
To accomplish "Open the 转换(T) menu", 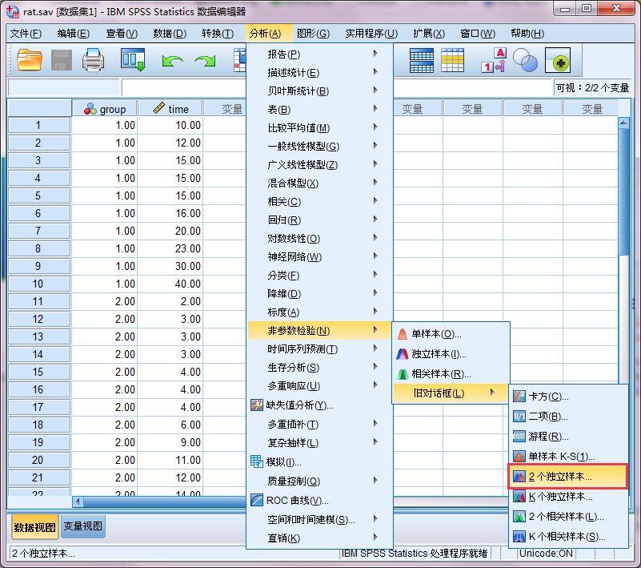I will point(218,33).
